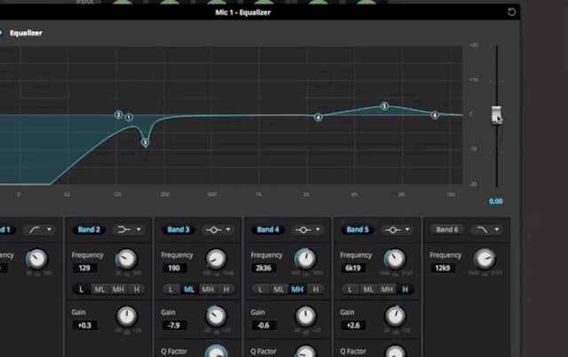Set Band 5 range to H

[405, 290]
